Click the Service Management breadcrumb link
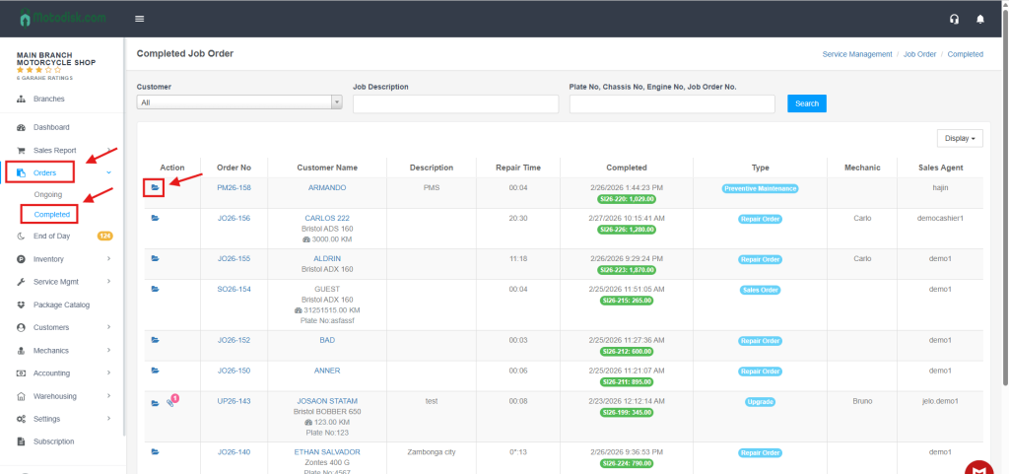1009x474 pixels. pyautogui.click(x=856, y=54)
